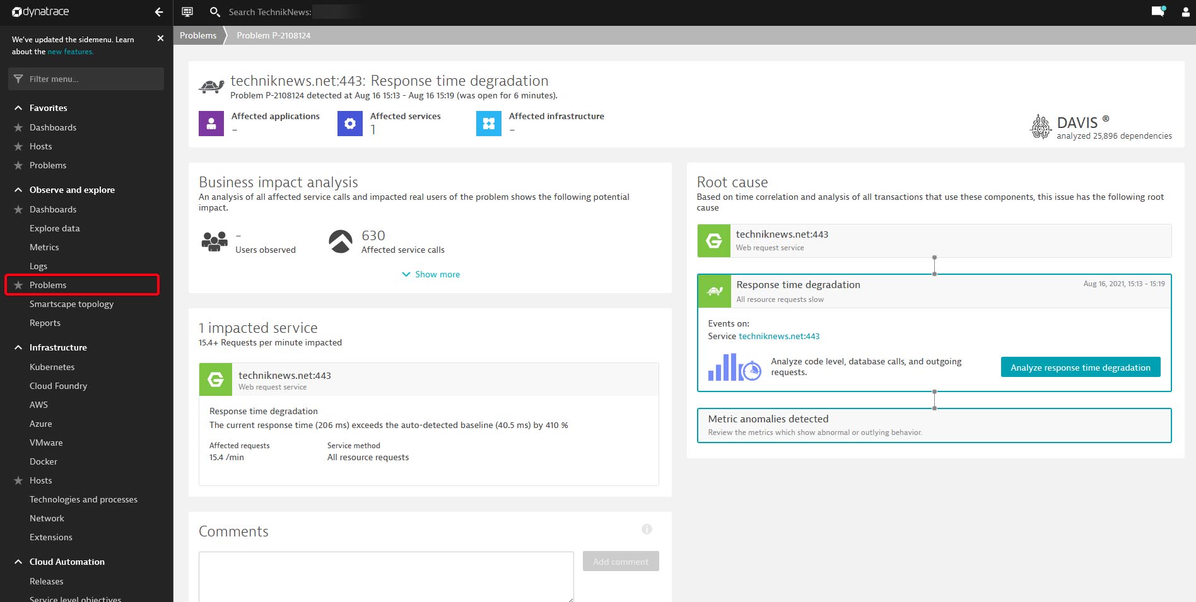Open the chat notifications icon
The image size is (1196, 602).
tap(1158, 11)
